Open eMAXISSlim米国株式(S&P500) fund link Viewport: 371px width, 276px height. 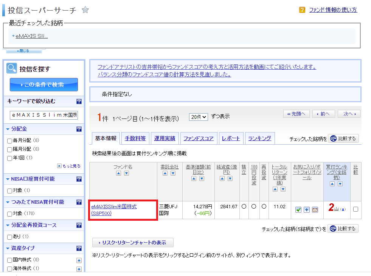point(114,210)
